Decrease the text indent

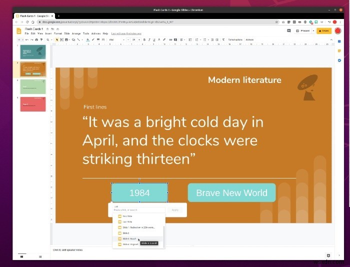point(212,39)
